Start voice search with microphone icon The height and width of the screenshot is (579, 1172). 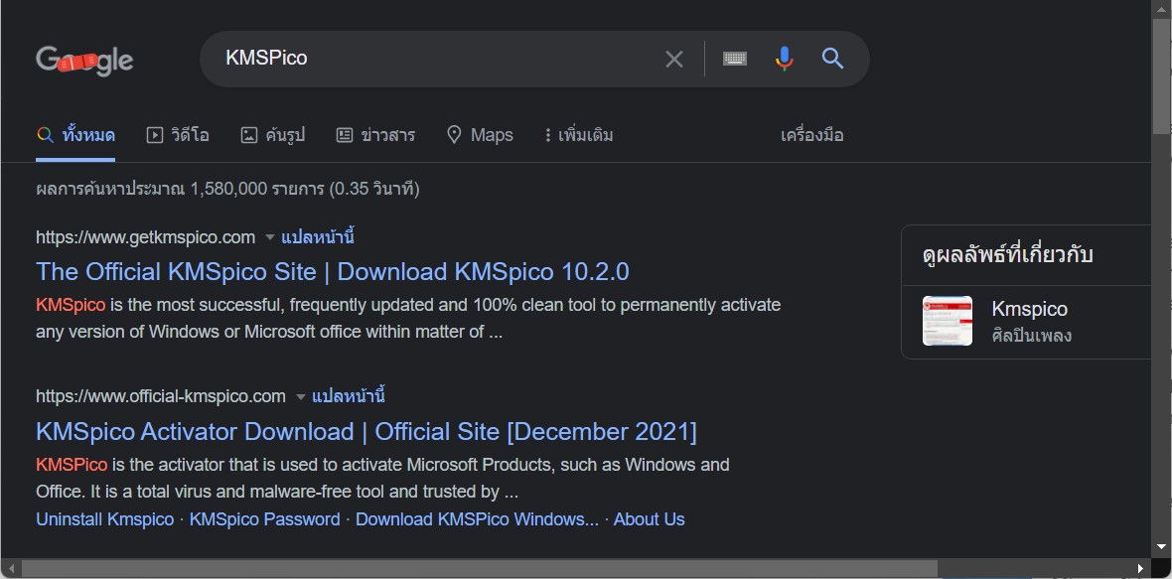point(785,60)
